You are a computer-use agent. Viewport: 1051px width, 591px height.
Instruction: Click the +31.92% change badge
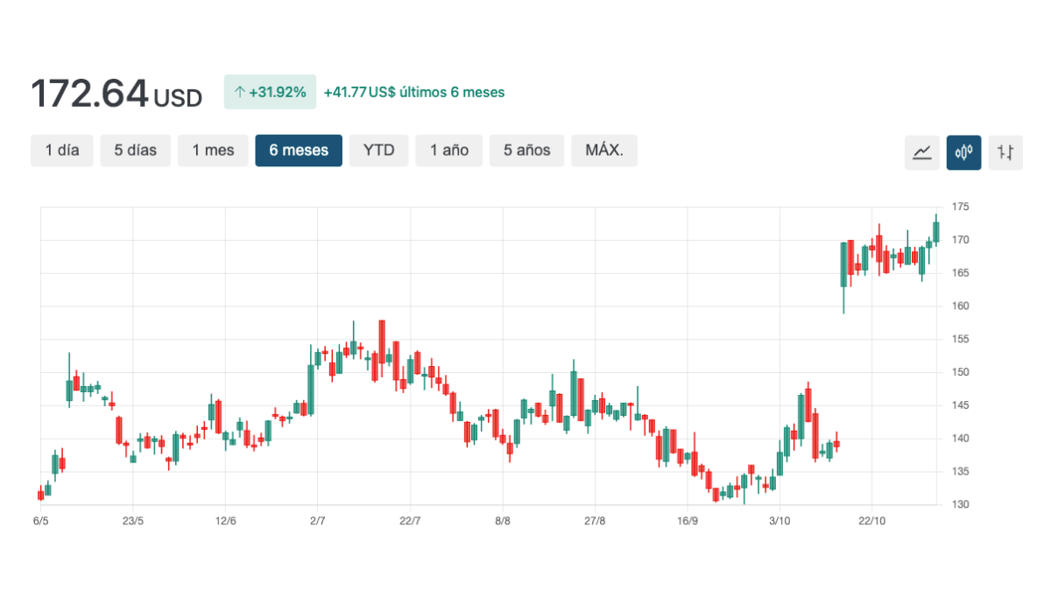tap(271, 92)
